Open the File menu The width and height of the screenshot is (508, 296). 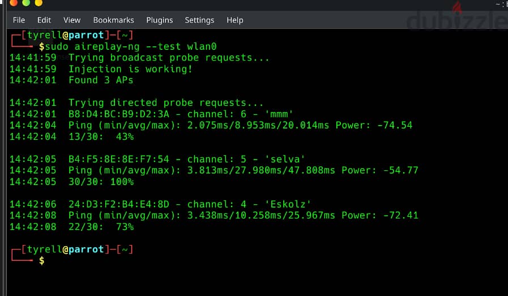coord(19,20)
